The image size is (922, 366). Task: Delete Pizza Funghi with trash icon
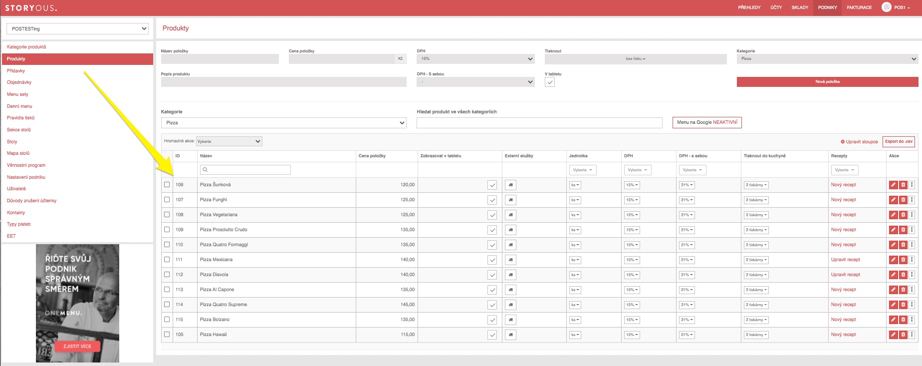(x=903, y=200)
